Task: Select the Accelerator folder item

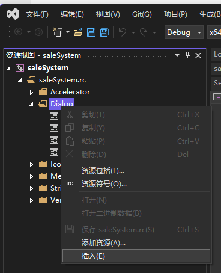Action: click(x=70, y=92)
